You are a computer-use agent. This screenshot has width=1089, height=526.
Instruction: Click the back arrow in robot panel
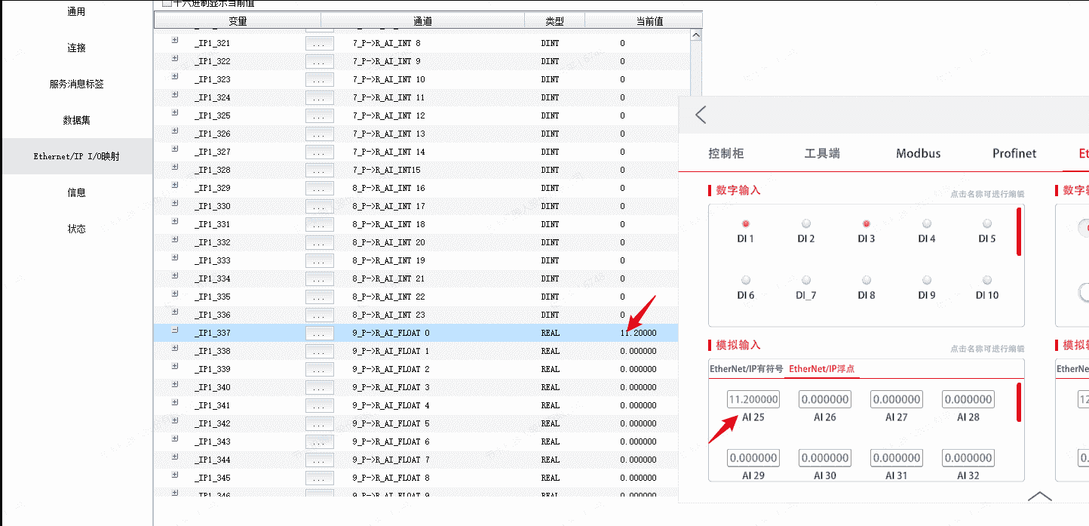click(x=701, y=115)
